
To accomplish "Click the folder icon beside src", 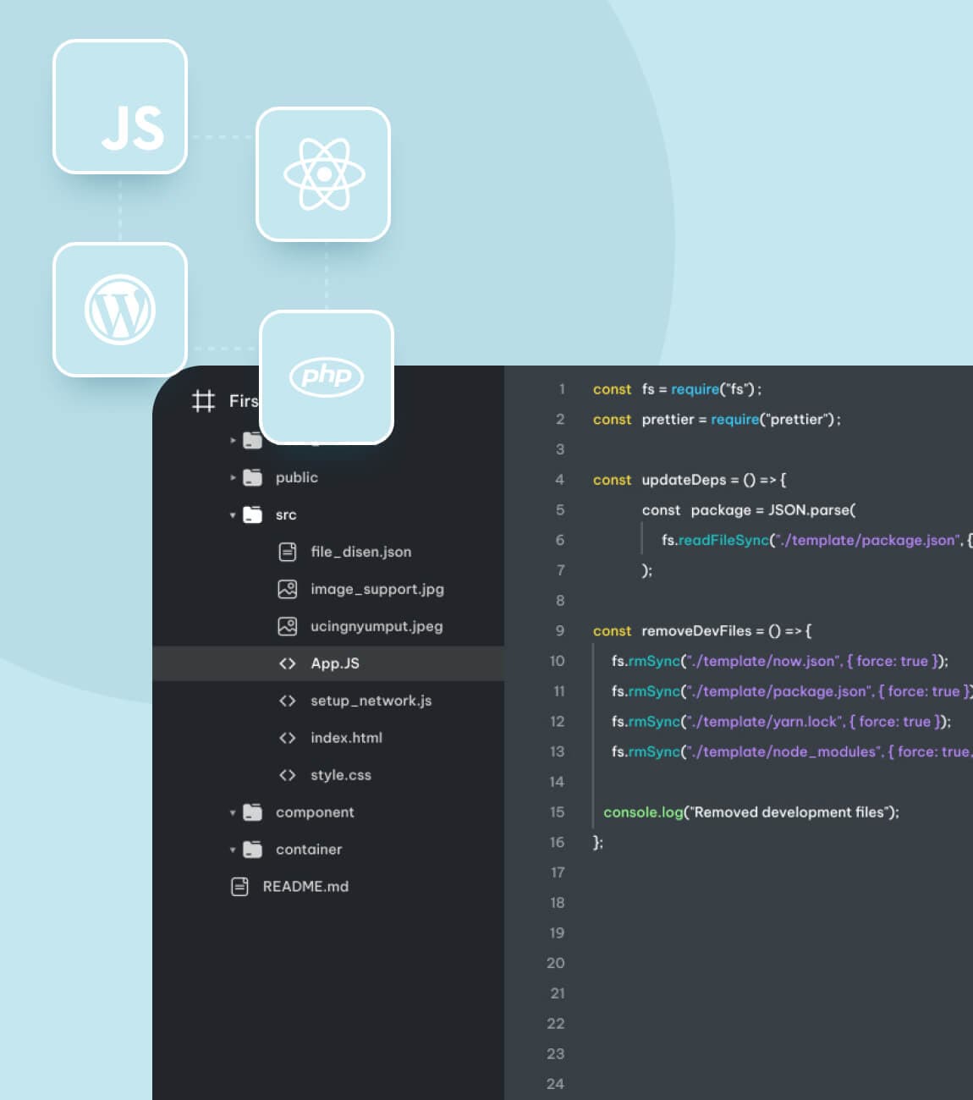I will click(252, 514).
